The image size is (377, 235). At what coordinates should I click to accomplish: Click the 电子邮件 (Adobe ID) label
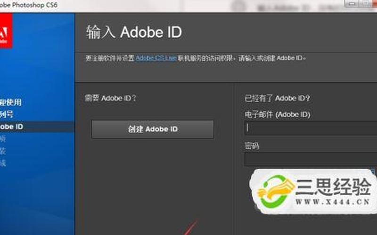point(277,115)
